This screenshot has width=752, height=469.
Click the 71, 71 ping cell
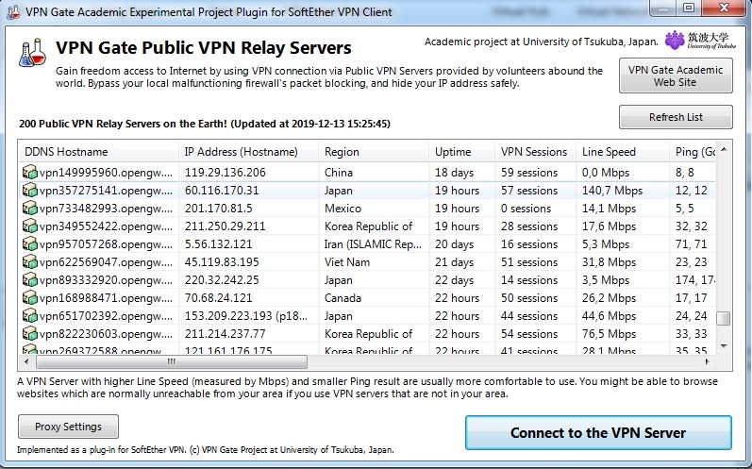point(691,244)
